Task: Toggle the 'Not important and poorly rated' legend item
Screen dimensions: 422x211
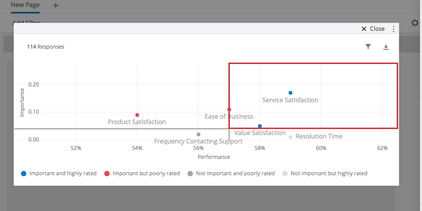Action: coord(231,174)
